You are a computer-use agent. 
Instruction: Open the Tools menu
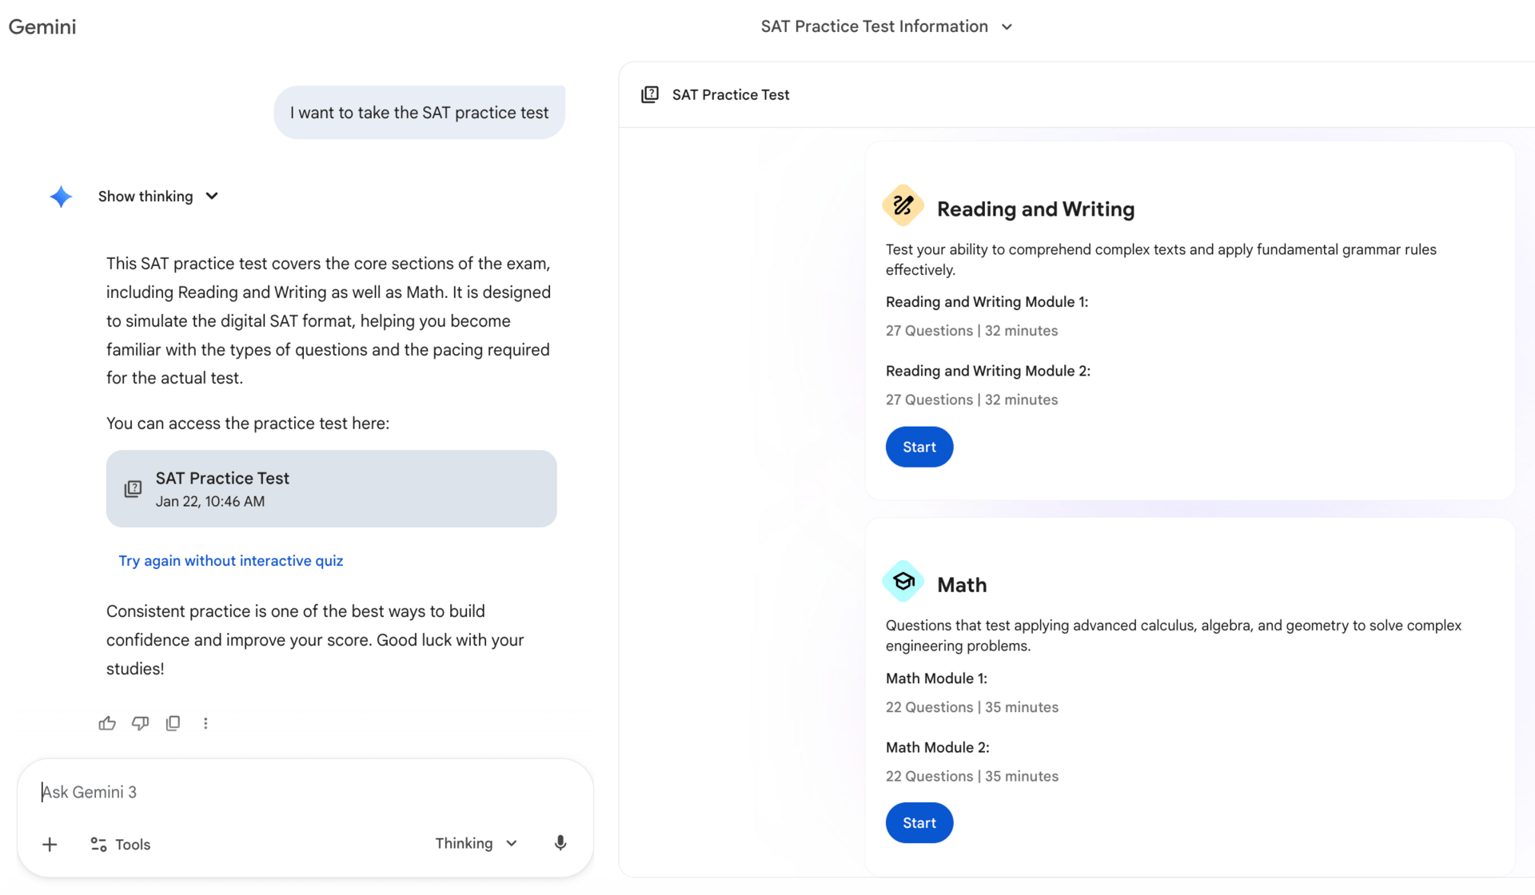(x=121, y=845)
